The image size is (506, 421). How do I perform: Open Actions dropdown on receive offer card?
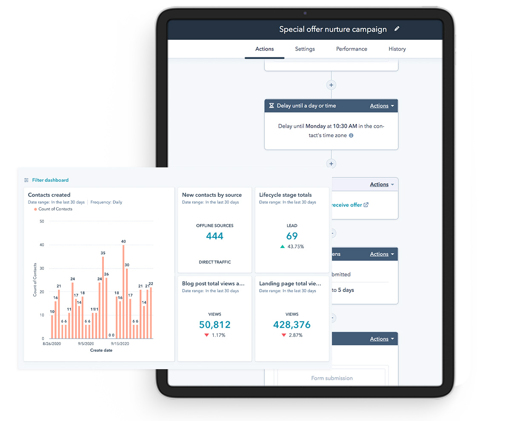(x=382, y=184)
